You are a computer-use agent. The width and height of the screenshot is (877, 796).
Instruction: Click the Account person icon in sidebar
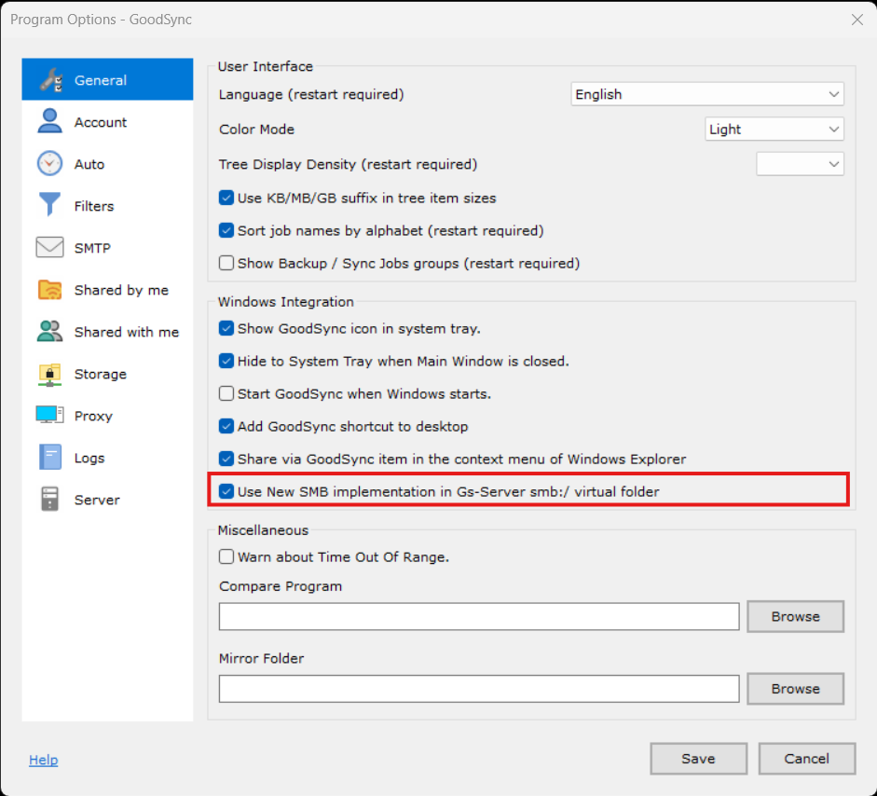(x=49, y=122)
